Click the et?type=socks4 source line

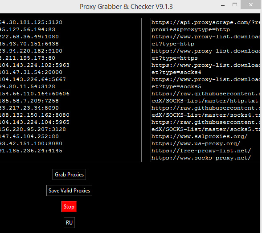click(x=176, y=72)
